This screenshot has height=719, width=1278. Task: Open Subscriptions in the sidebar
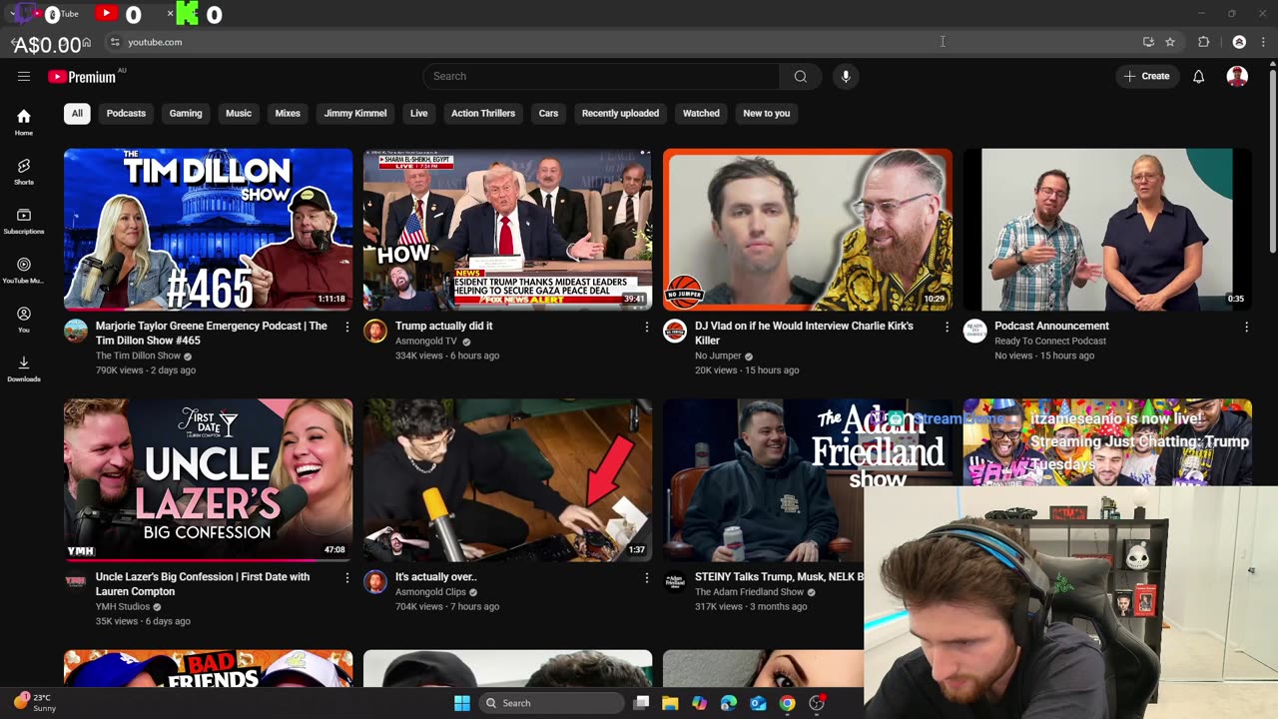point(24,221)
